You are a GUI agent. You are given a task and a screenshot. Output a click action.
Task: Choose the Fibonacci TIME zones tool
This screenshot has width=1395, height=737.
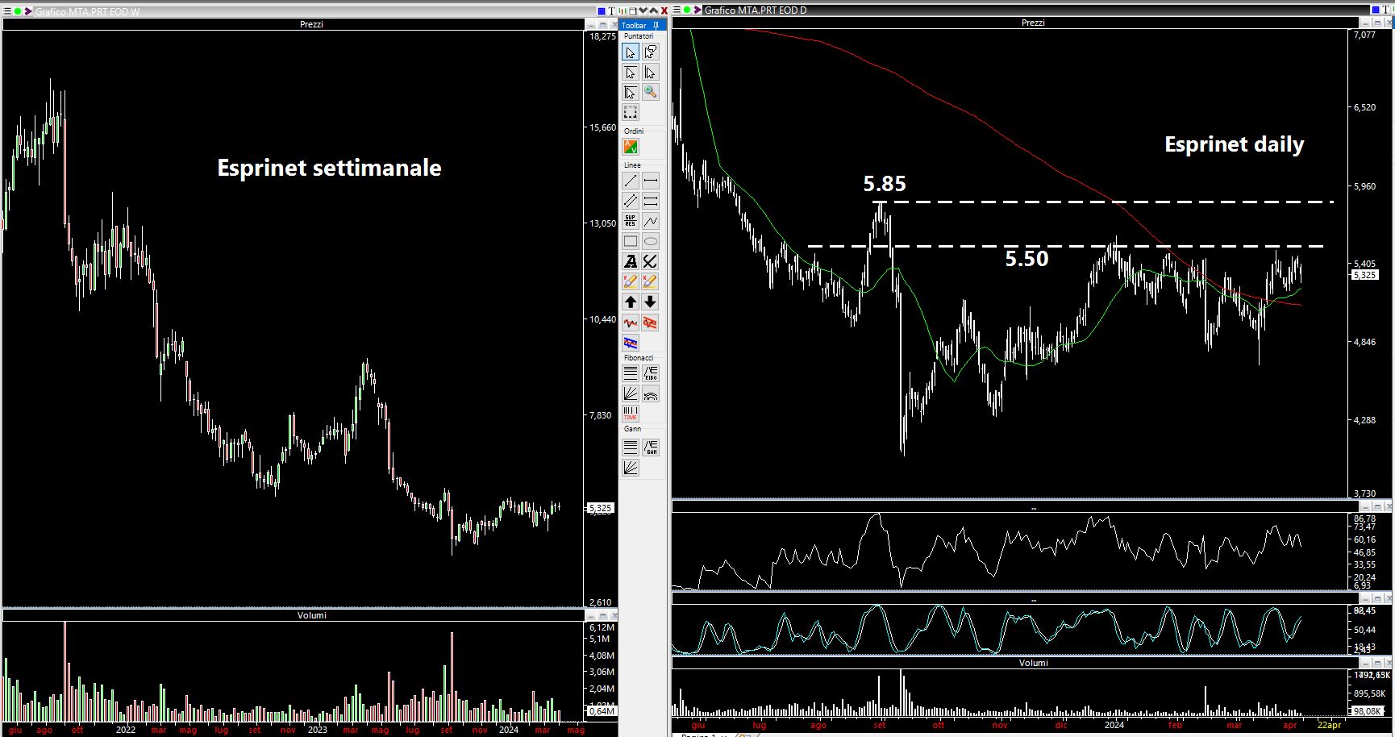click(x=631, y=414)
